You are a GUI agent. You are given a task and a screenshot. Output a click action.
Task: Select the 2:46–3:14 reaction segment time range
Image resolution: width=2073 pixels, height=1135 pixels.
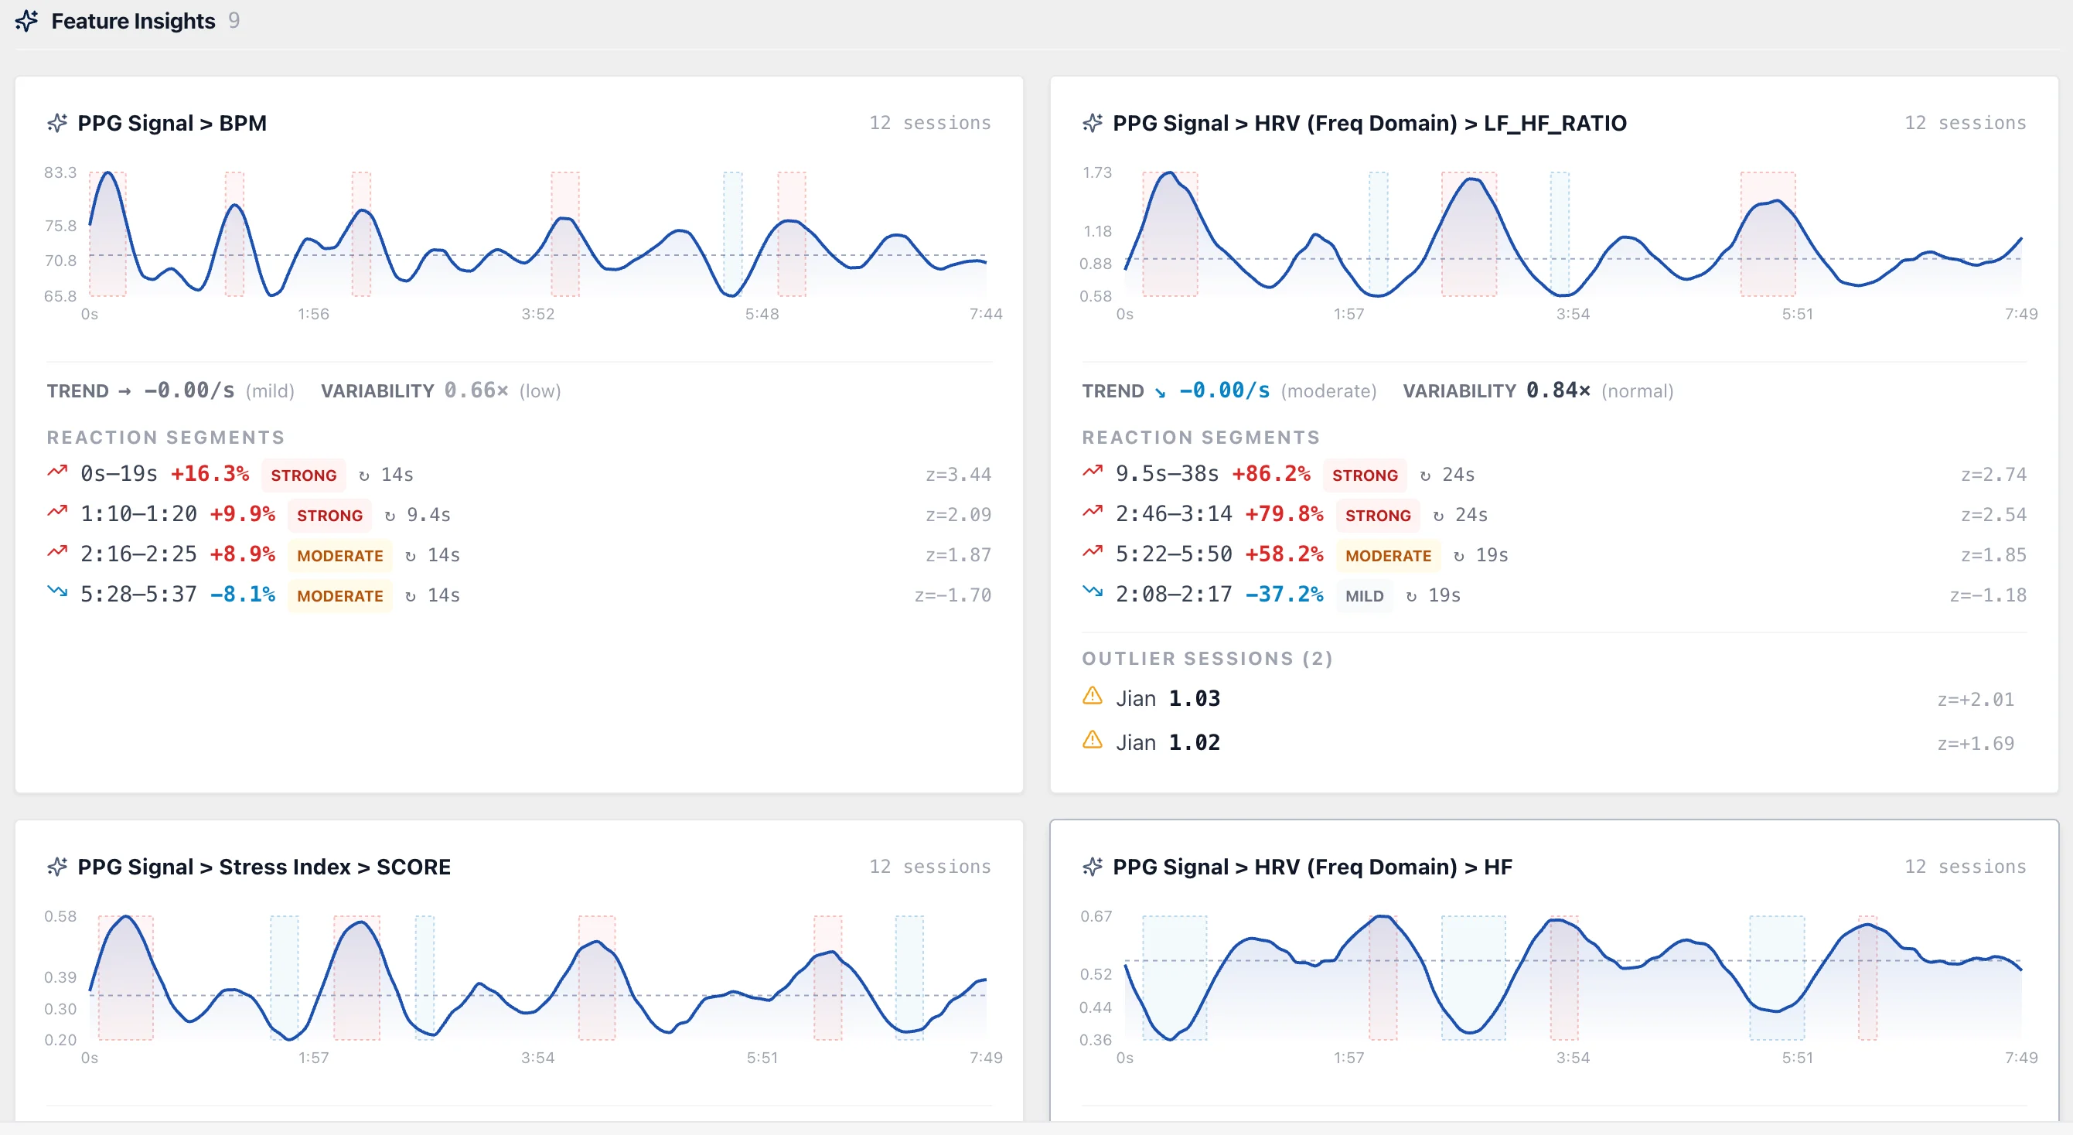pos(1173,514)
